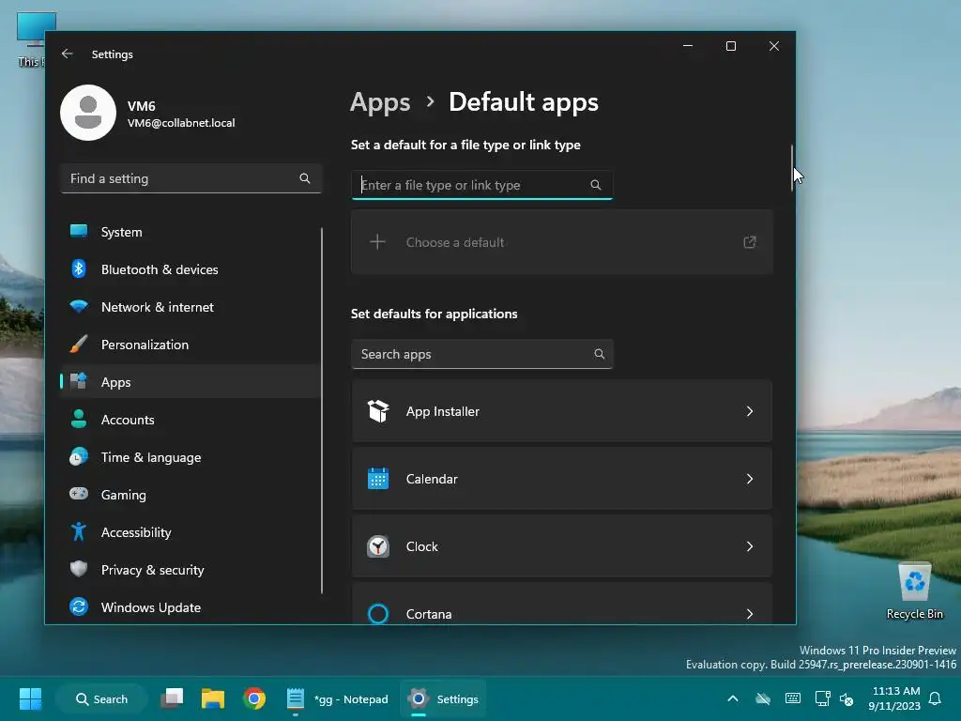Viewport: 961px width, 721px height.
Task: Switch to gg - Notepad taskbar window
Action: pos(338,698)
